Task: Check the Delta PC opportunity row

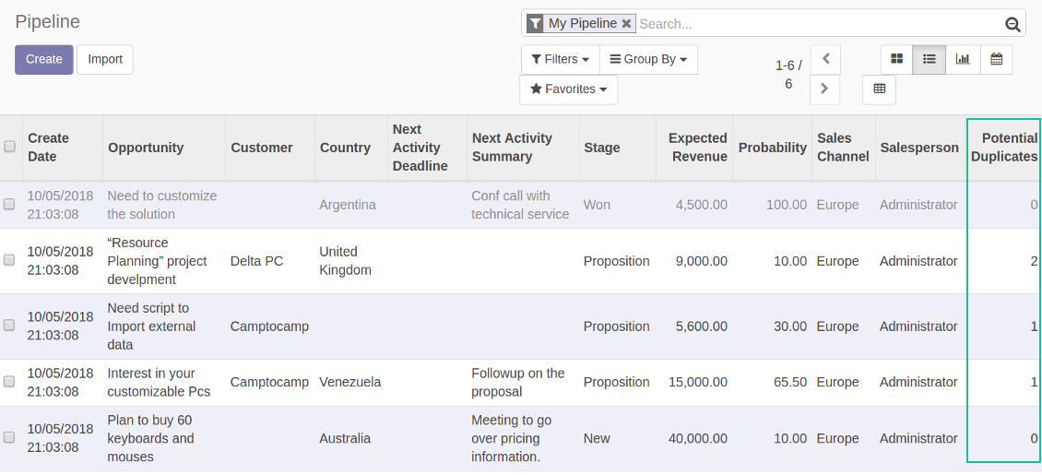Action: (x=9, y=261)
